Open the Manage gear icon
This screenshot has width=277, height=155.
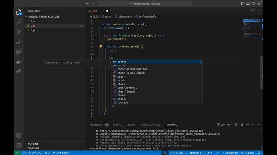pyautogui.click(x=19, y=146)
